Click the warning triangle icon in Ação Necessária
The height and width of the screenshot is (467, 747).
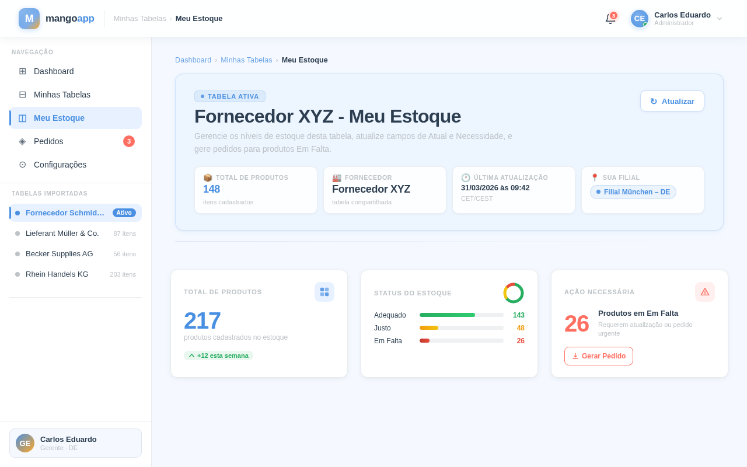tap(705, 292)
